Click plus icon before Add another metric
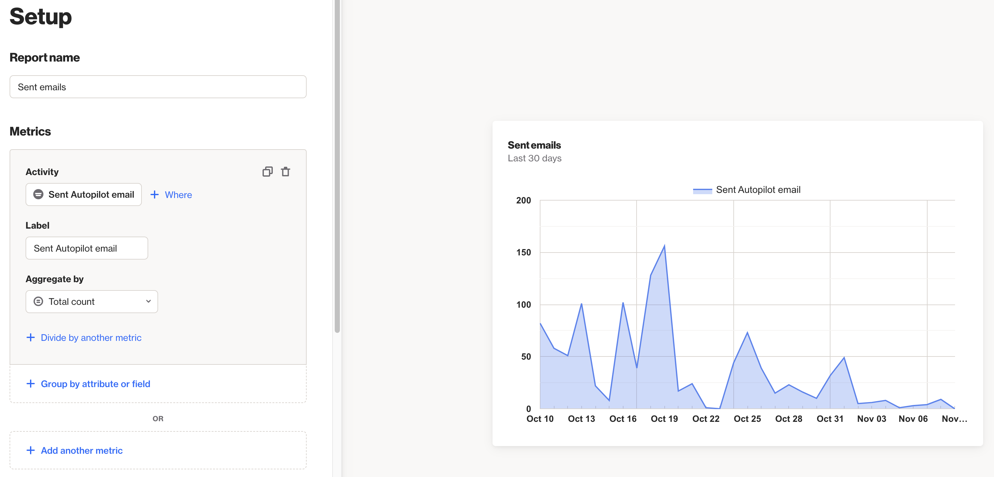Screen dimensions: 994x477 (x=30, y=451)
